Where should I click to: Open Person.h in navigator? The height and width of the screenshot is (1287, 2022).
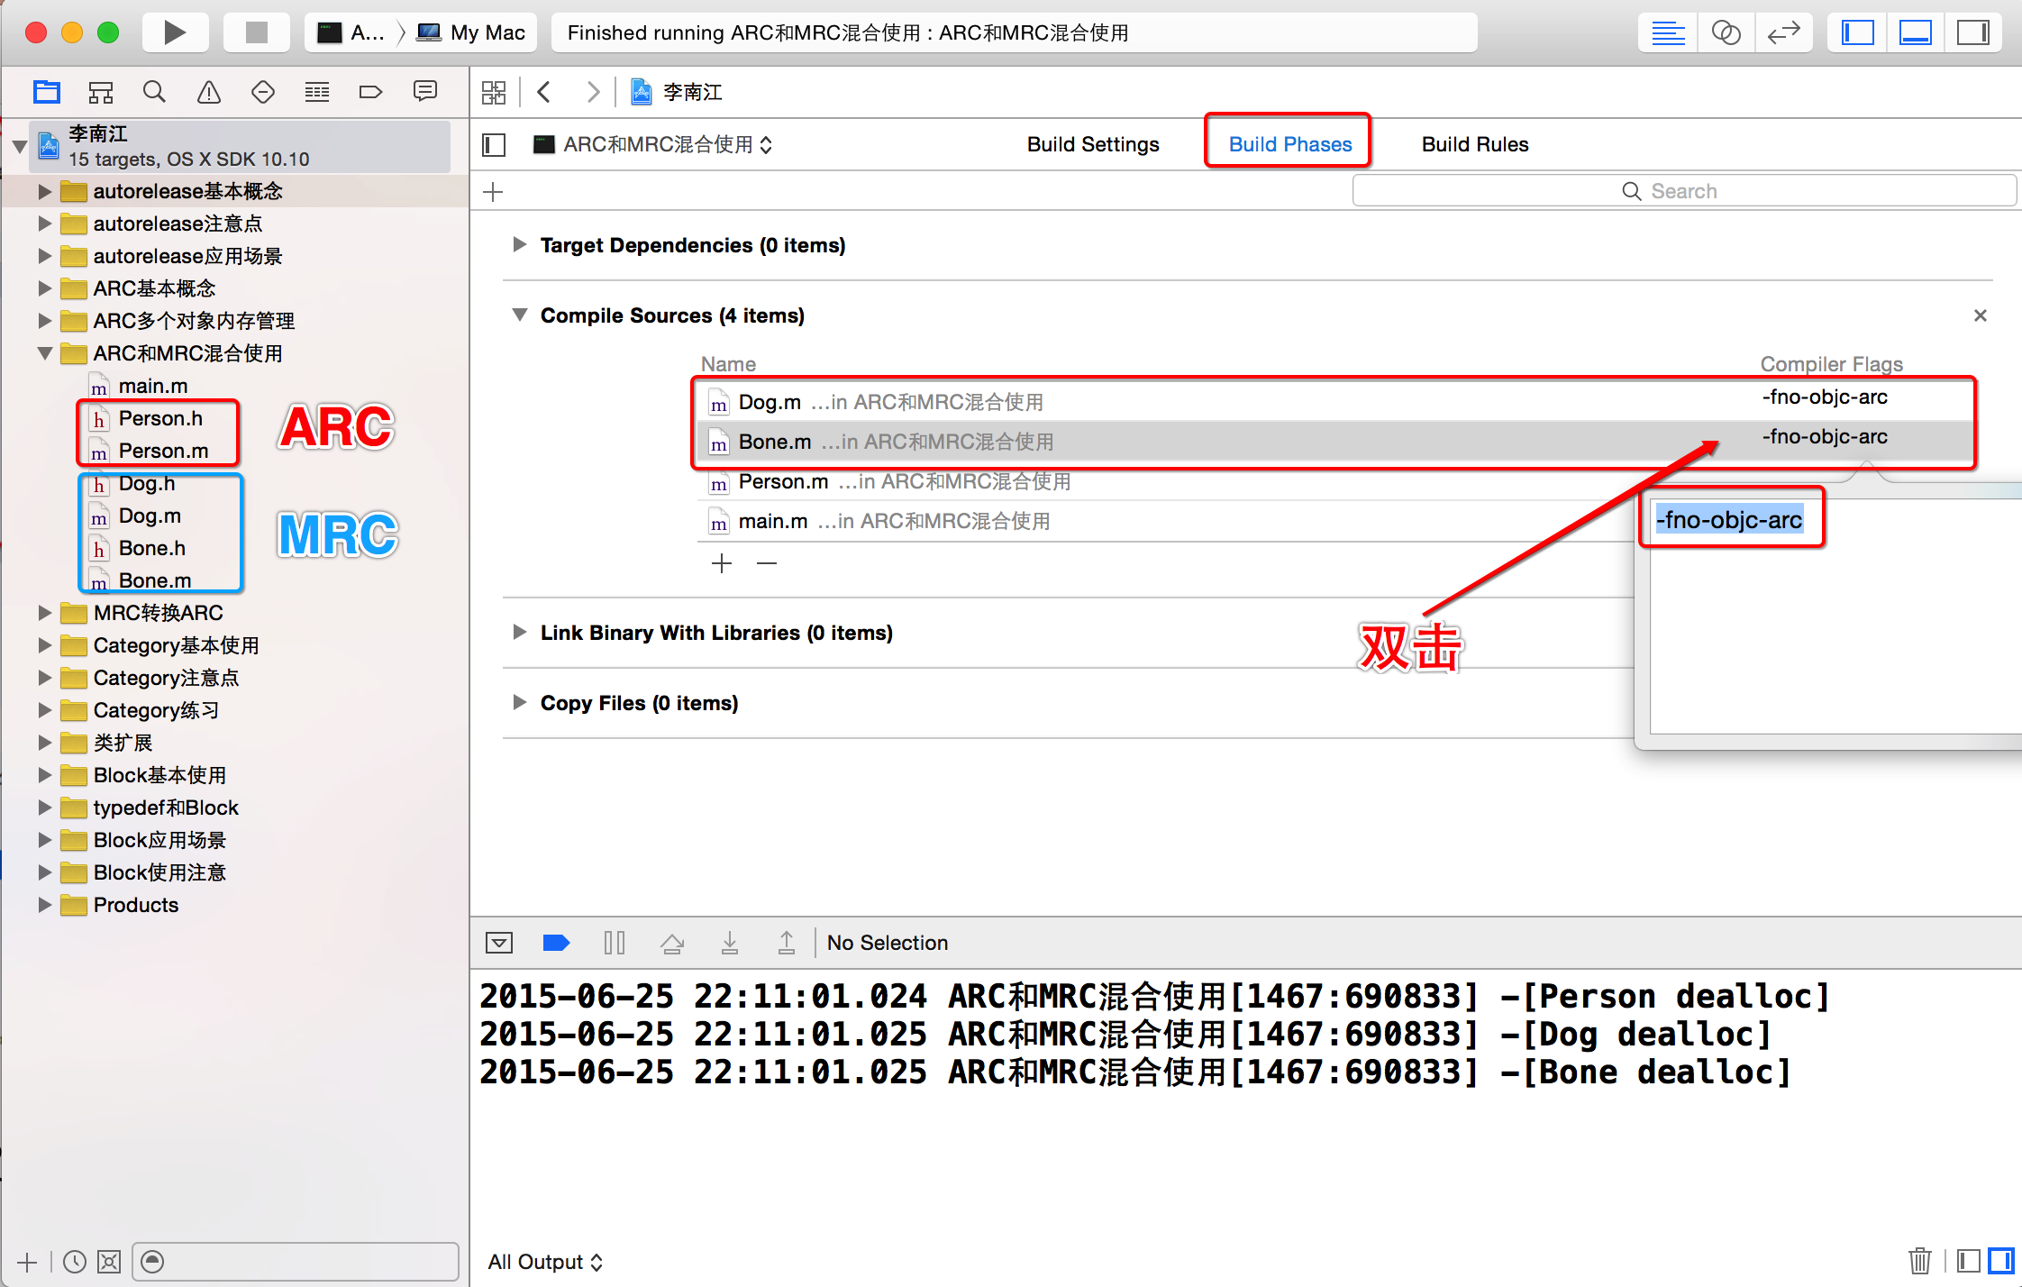(160, 418)
